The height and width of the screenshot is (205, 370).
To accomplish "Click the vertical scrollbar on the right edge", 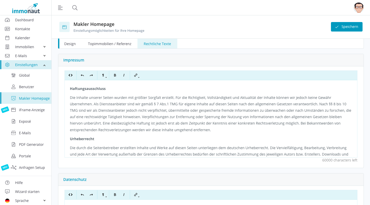I will pos(368,102).
